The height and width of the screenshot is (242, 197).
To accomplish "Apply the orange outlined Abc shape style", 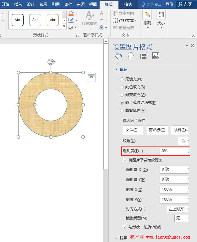I will (53, 20).
